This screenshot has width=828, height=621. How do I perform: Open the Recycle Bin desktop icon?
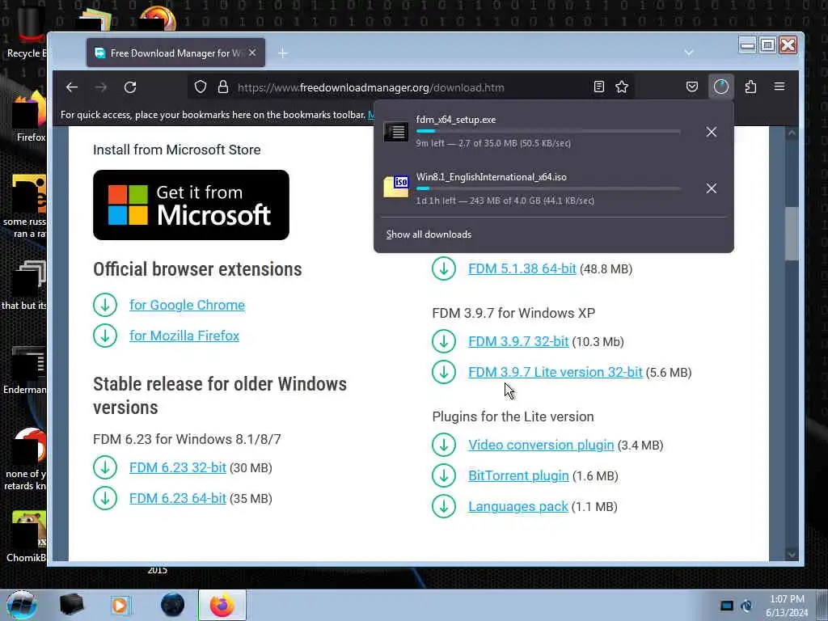tap(27, 32)
